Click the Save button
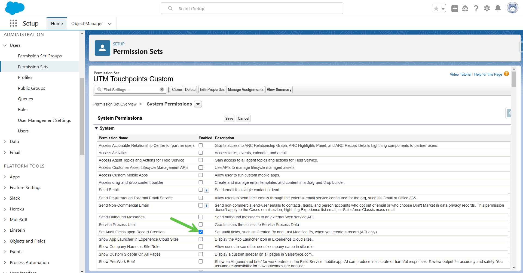Screen dimensions: 523x273 click(229, 118)
